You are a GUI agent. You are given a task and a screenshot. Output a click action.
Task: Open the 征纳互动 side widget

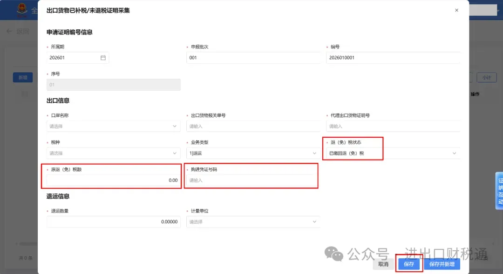pyautogui.click(x=499, y=191)
